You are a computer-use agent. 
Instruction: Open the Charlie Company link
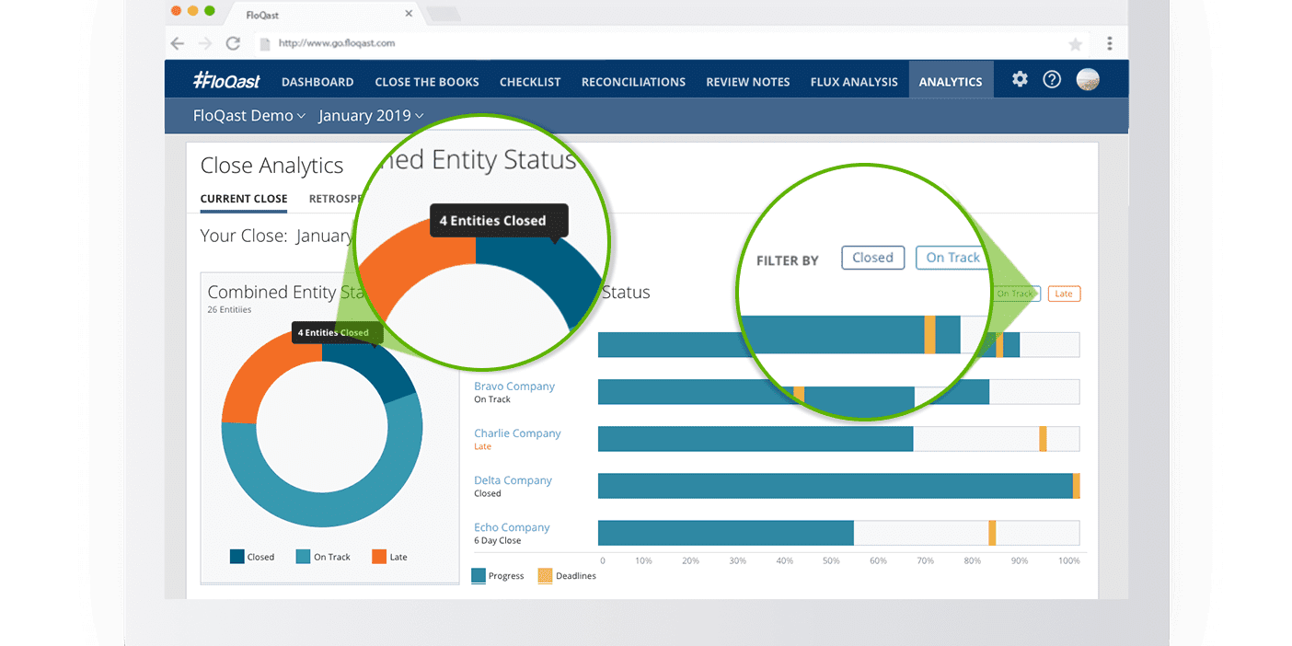click(517, 433)
